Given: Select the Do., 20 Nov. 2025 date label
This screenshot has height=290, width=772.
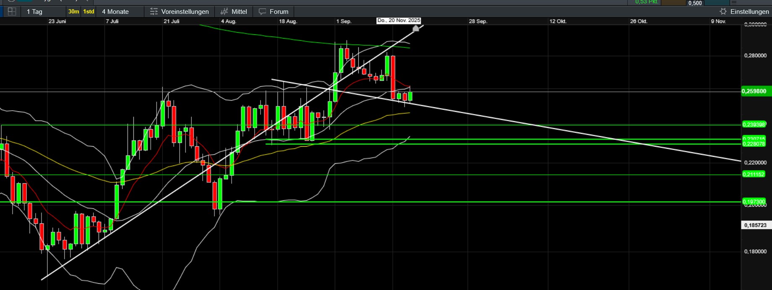Looking at the screenshot, I should tap(399, 21).
